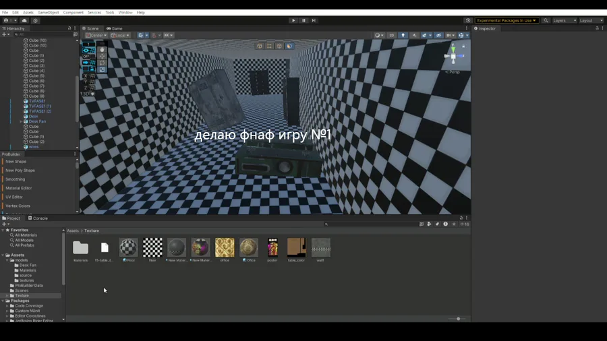The image size is (607, 341).
Task: Open Scene view more options menu
Action: pyautogui.click(x=467, y=28)
